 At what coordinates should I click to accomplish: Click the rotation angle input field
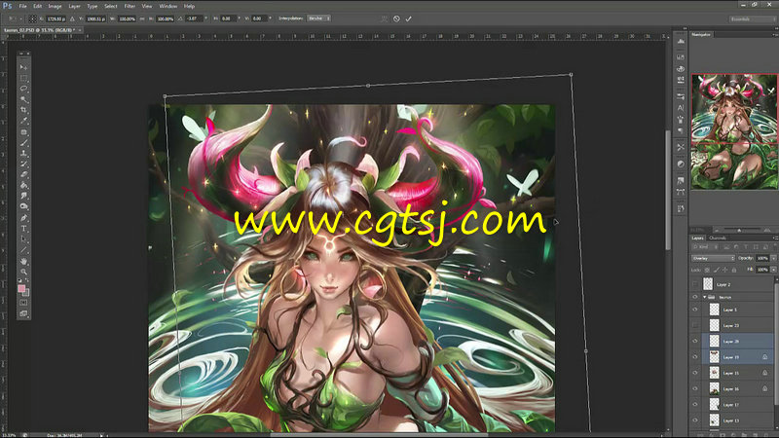[x=194, y=18]
